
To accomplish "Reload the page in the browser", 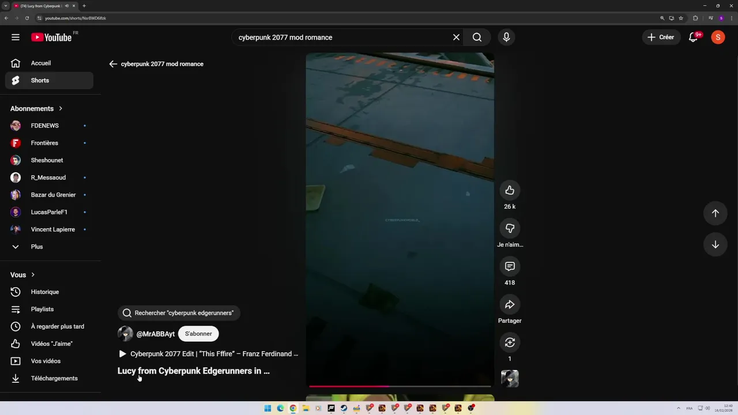I will point(27,18).
